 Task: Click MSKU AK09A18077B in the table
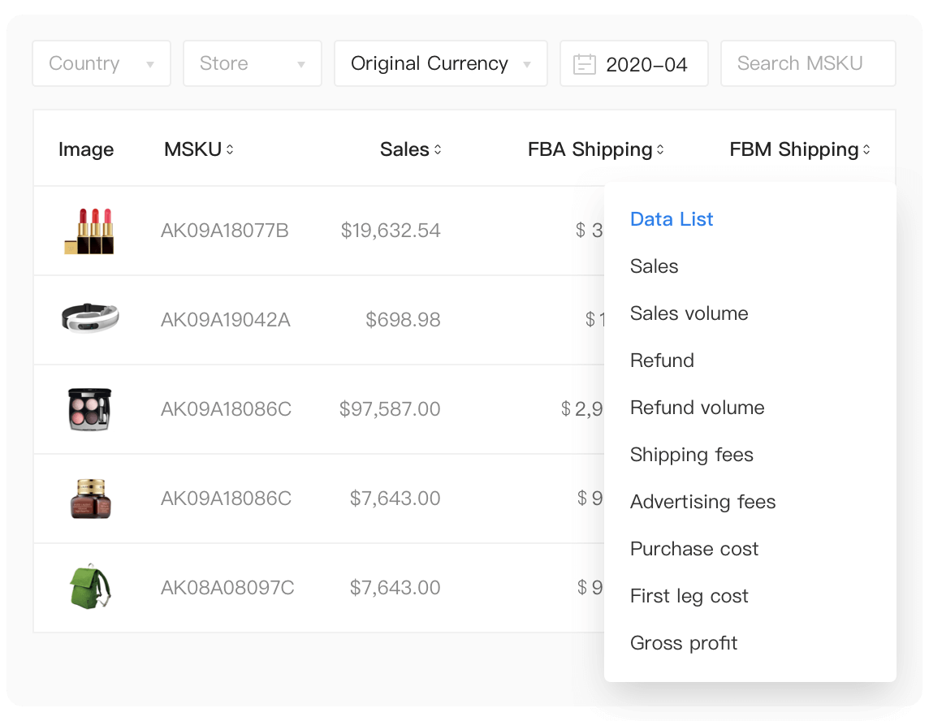225,231
